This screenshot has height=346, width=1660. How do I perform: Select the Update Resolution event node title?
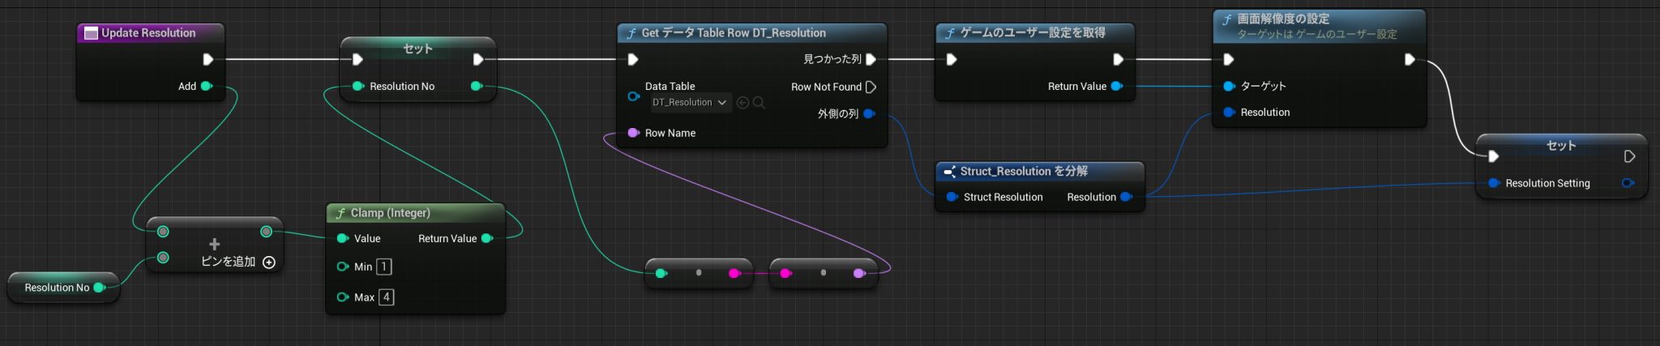point(148,33)
